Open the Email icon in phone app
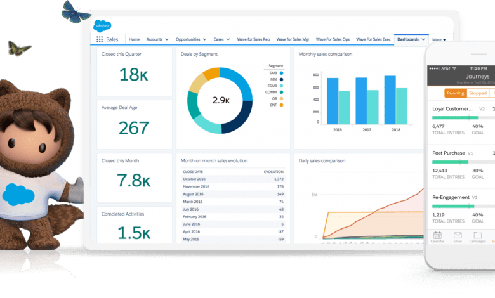 [x=458, y=235]
